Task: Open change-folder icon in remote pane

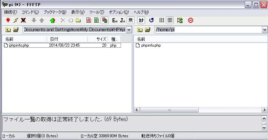Action: [x=148, y=29]
